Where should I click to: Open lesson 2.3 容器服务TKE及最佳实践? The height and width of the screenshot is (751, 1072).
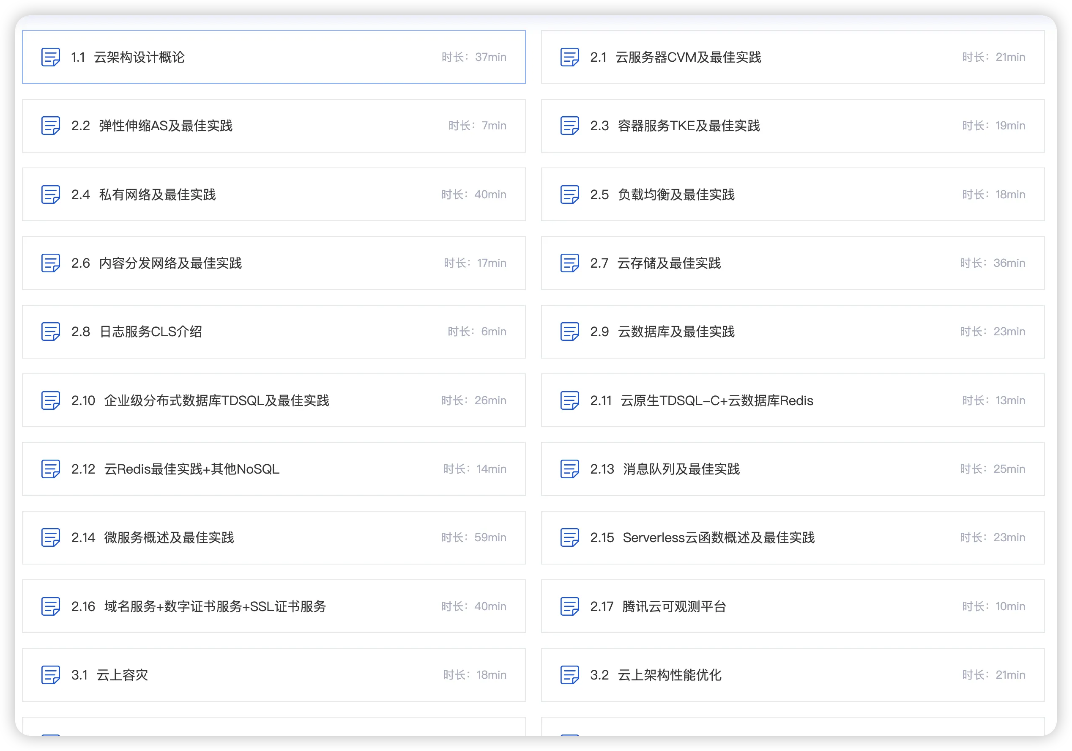(793, 126)
